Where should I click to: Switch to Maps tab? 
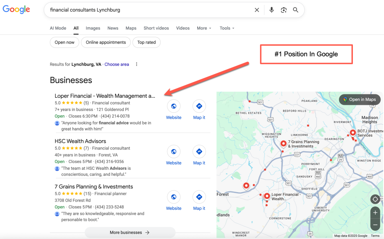[131, 28]
